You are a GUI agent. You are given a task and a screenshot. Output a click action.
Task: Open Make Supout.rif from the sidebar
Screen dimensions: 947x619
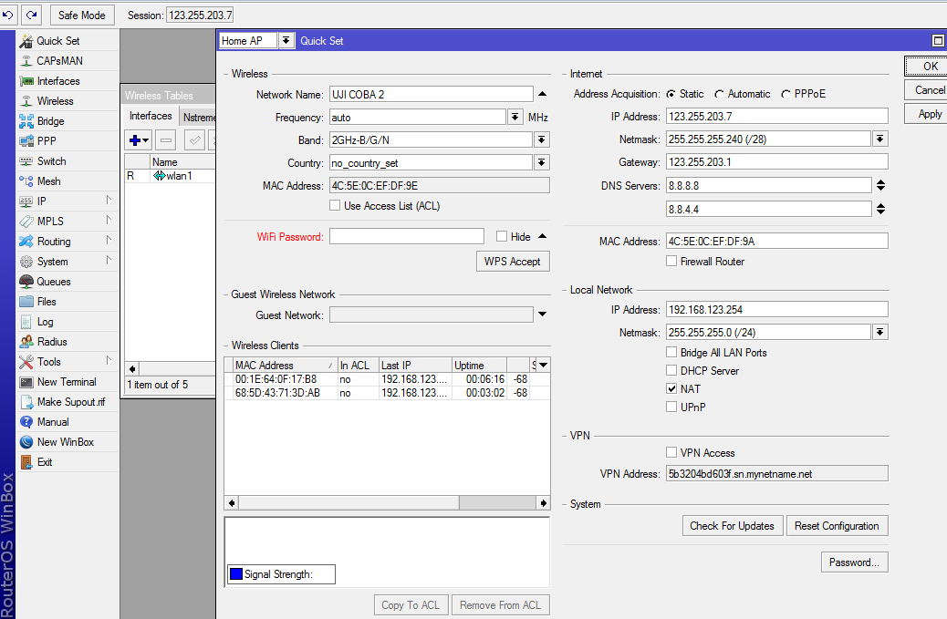click(x=72, y=402)
